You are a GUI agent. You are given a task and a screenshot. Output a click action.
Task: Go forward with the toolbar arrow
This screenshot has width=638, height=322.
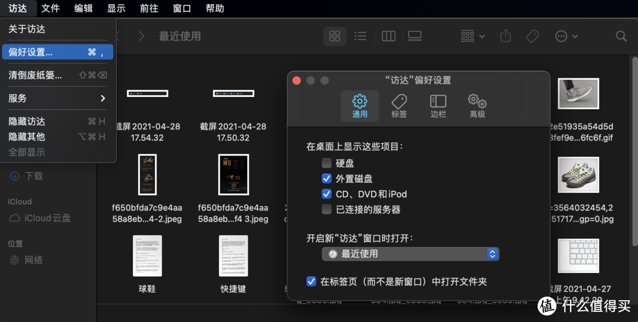(142, 36)
